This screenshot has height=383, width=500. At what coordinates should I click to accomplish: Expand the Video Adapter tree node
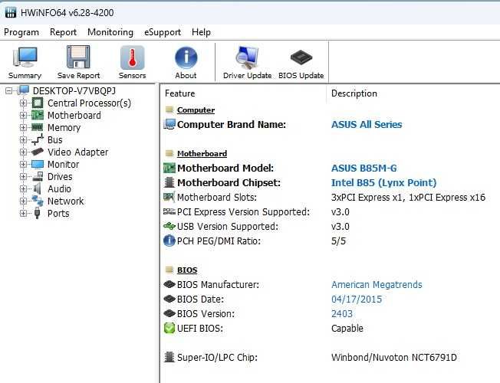pyautogui.click(x=23, y=152)
